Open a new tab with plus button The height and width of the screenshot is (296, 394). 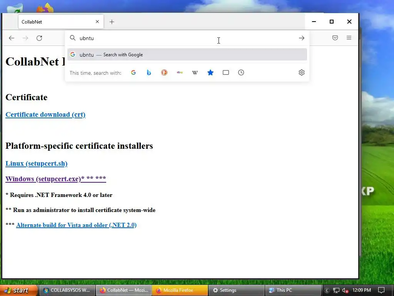112,22
